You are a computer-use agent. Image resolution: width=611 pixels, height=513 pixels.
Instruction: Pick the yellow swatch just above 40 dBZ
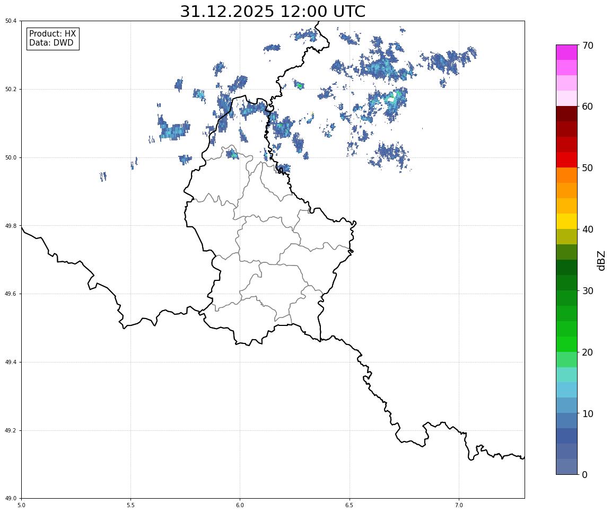point(566,221)
